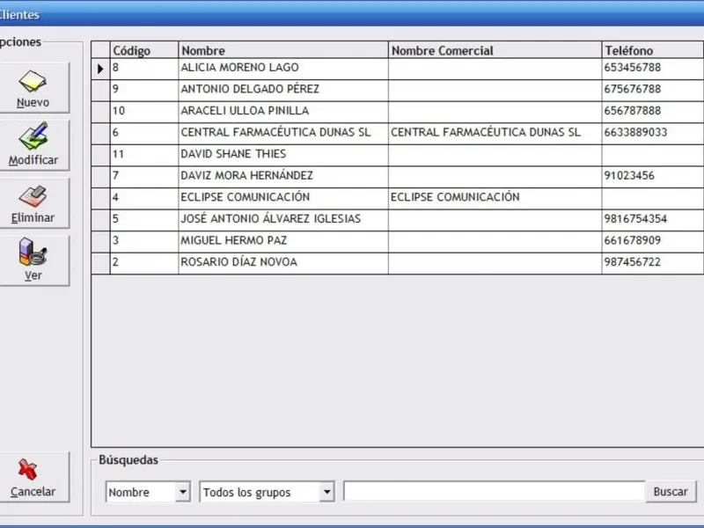Select the JOSÉ ANTONIO ÁLVAREZ IGLESIAS row
704x528 pixels.
coord(398,220)
